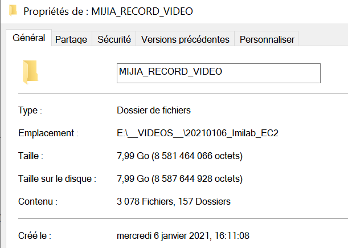Click the Emplacement : label
The width and height of the screenshot is (348, 248).
click(x=48, y=133)
